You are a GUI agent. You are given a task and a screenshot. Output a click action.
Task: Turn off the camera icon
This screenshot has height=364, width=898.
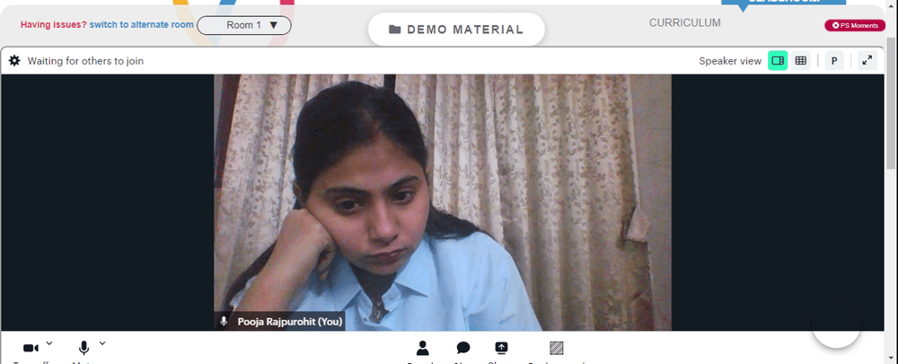31,348
